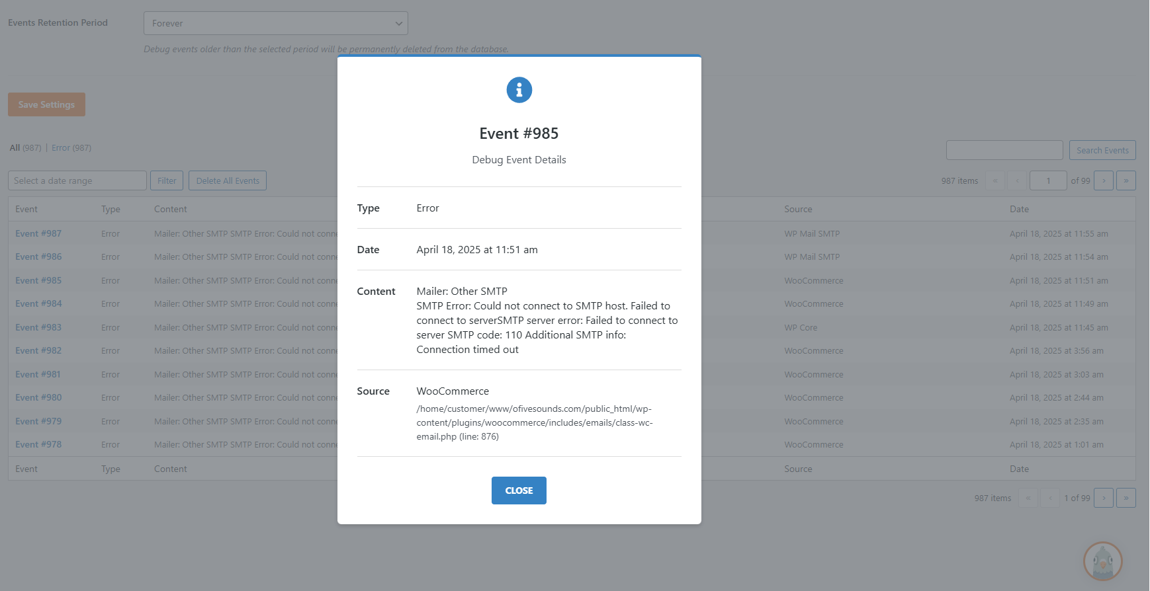Viewport: 1150px width, 591px height.
Task: Open Event #986 details
Action: [38, 256]
